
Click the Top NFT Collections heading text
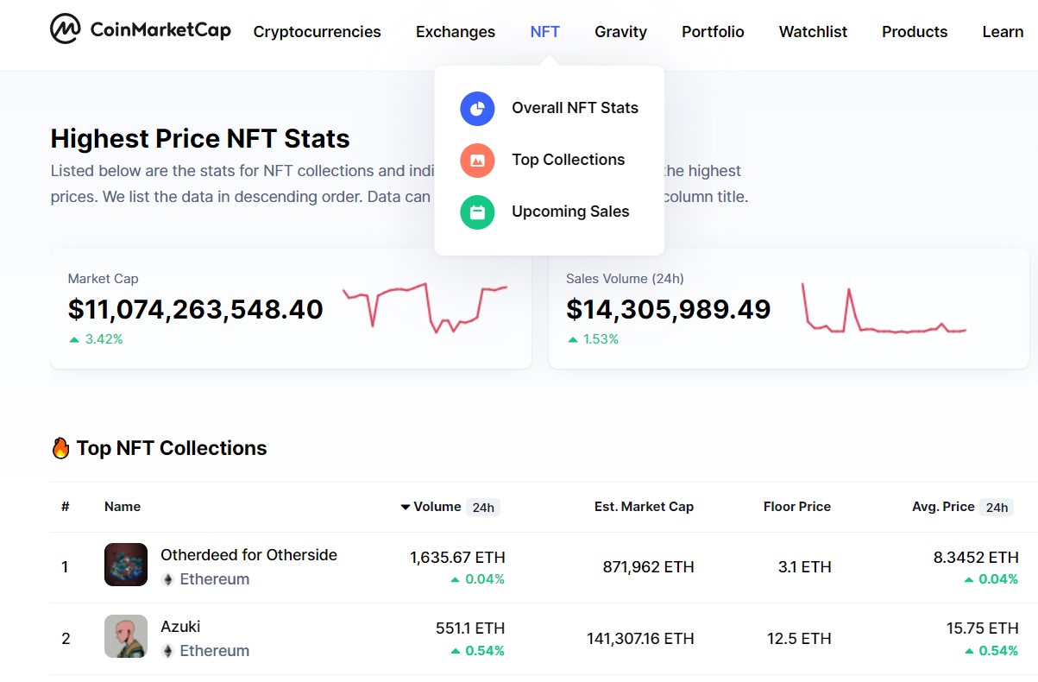[172, 448]
